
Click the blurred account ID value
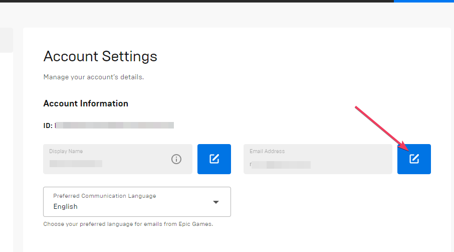(x=114, y=125)
